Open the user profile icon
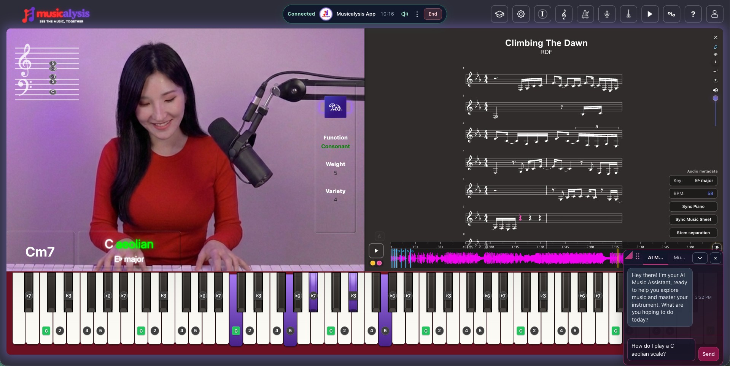The width and height of the screenshot is (730, 366). tap(714, 14)
